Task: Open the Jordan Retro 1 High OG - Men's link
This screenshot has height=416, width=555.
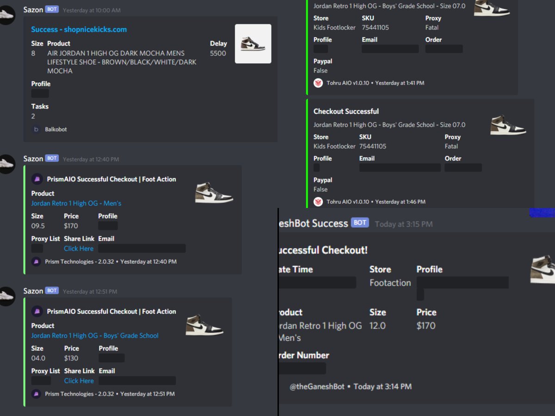Action: coord(76,203)
